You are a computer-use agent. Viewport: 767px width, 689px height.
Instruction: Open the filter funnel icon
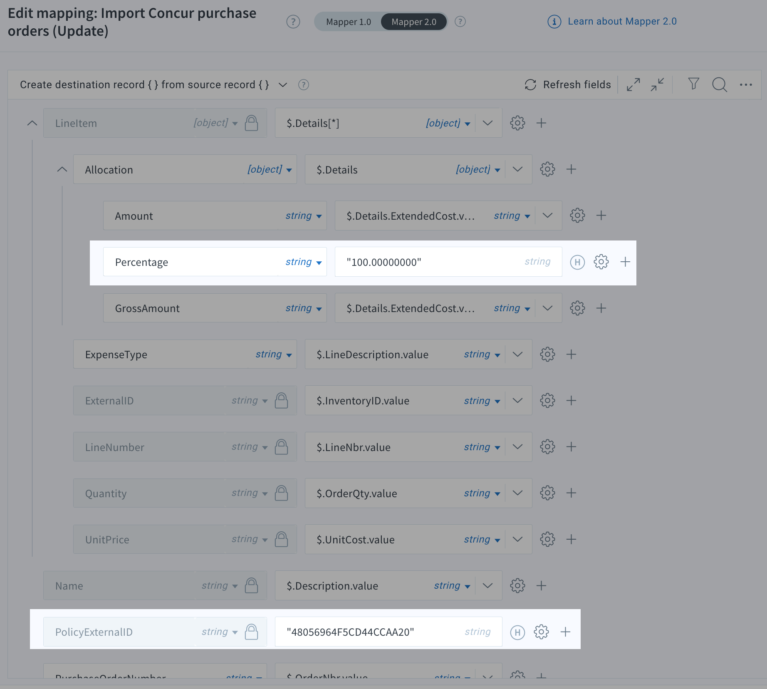[693, 84]
